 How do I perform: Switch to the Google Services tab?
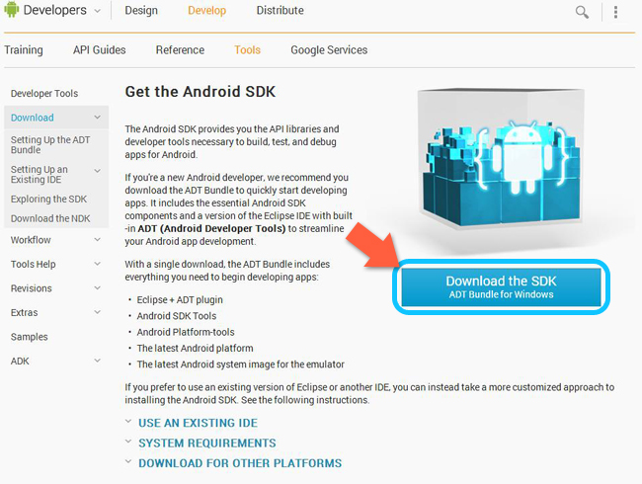pos(329,50)
